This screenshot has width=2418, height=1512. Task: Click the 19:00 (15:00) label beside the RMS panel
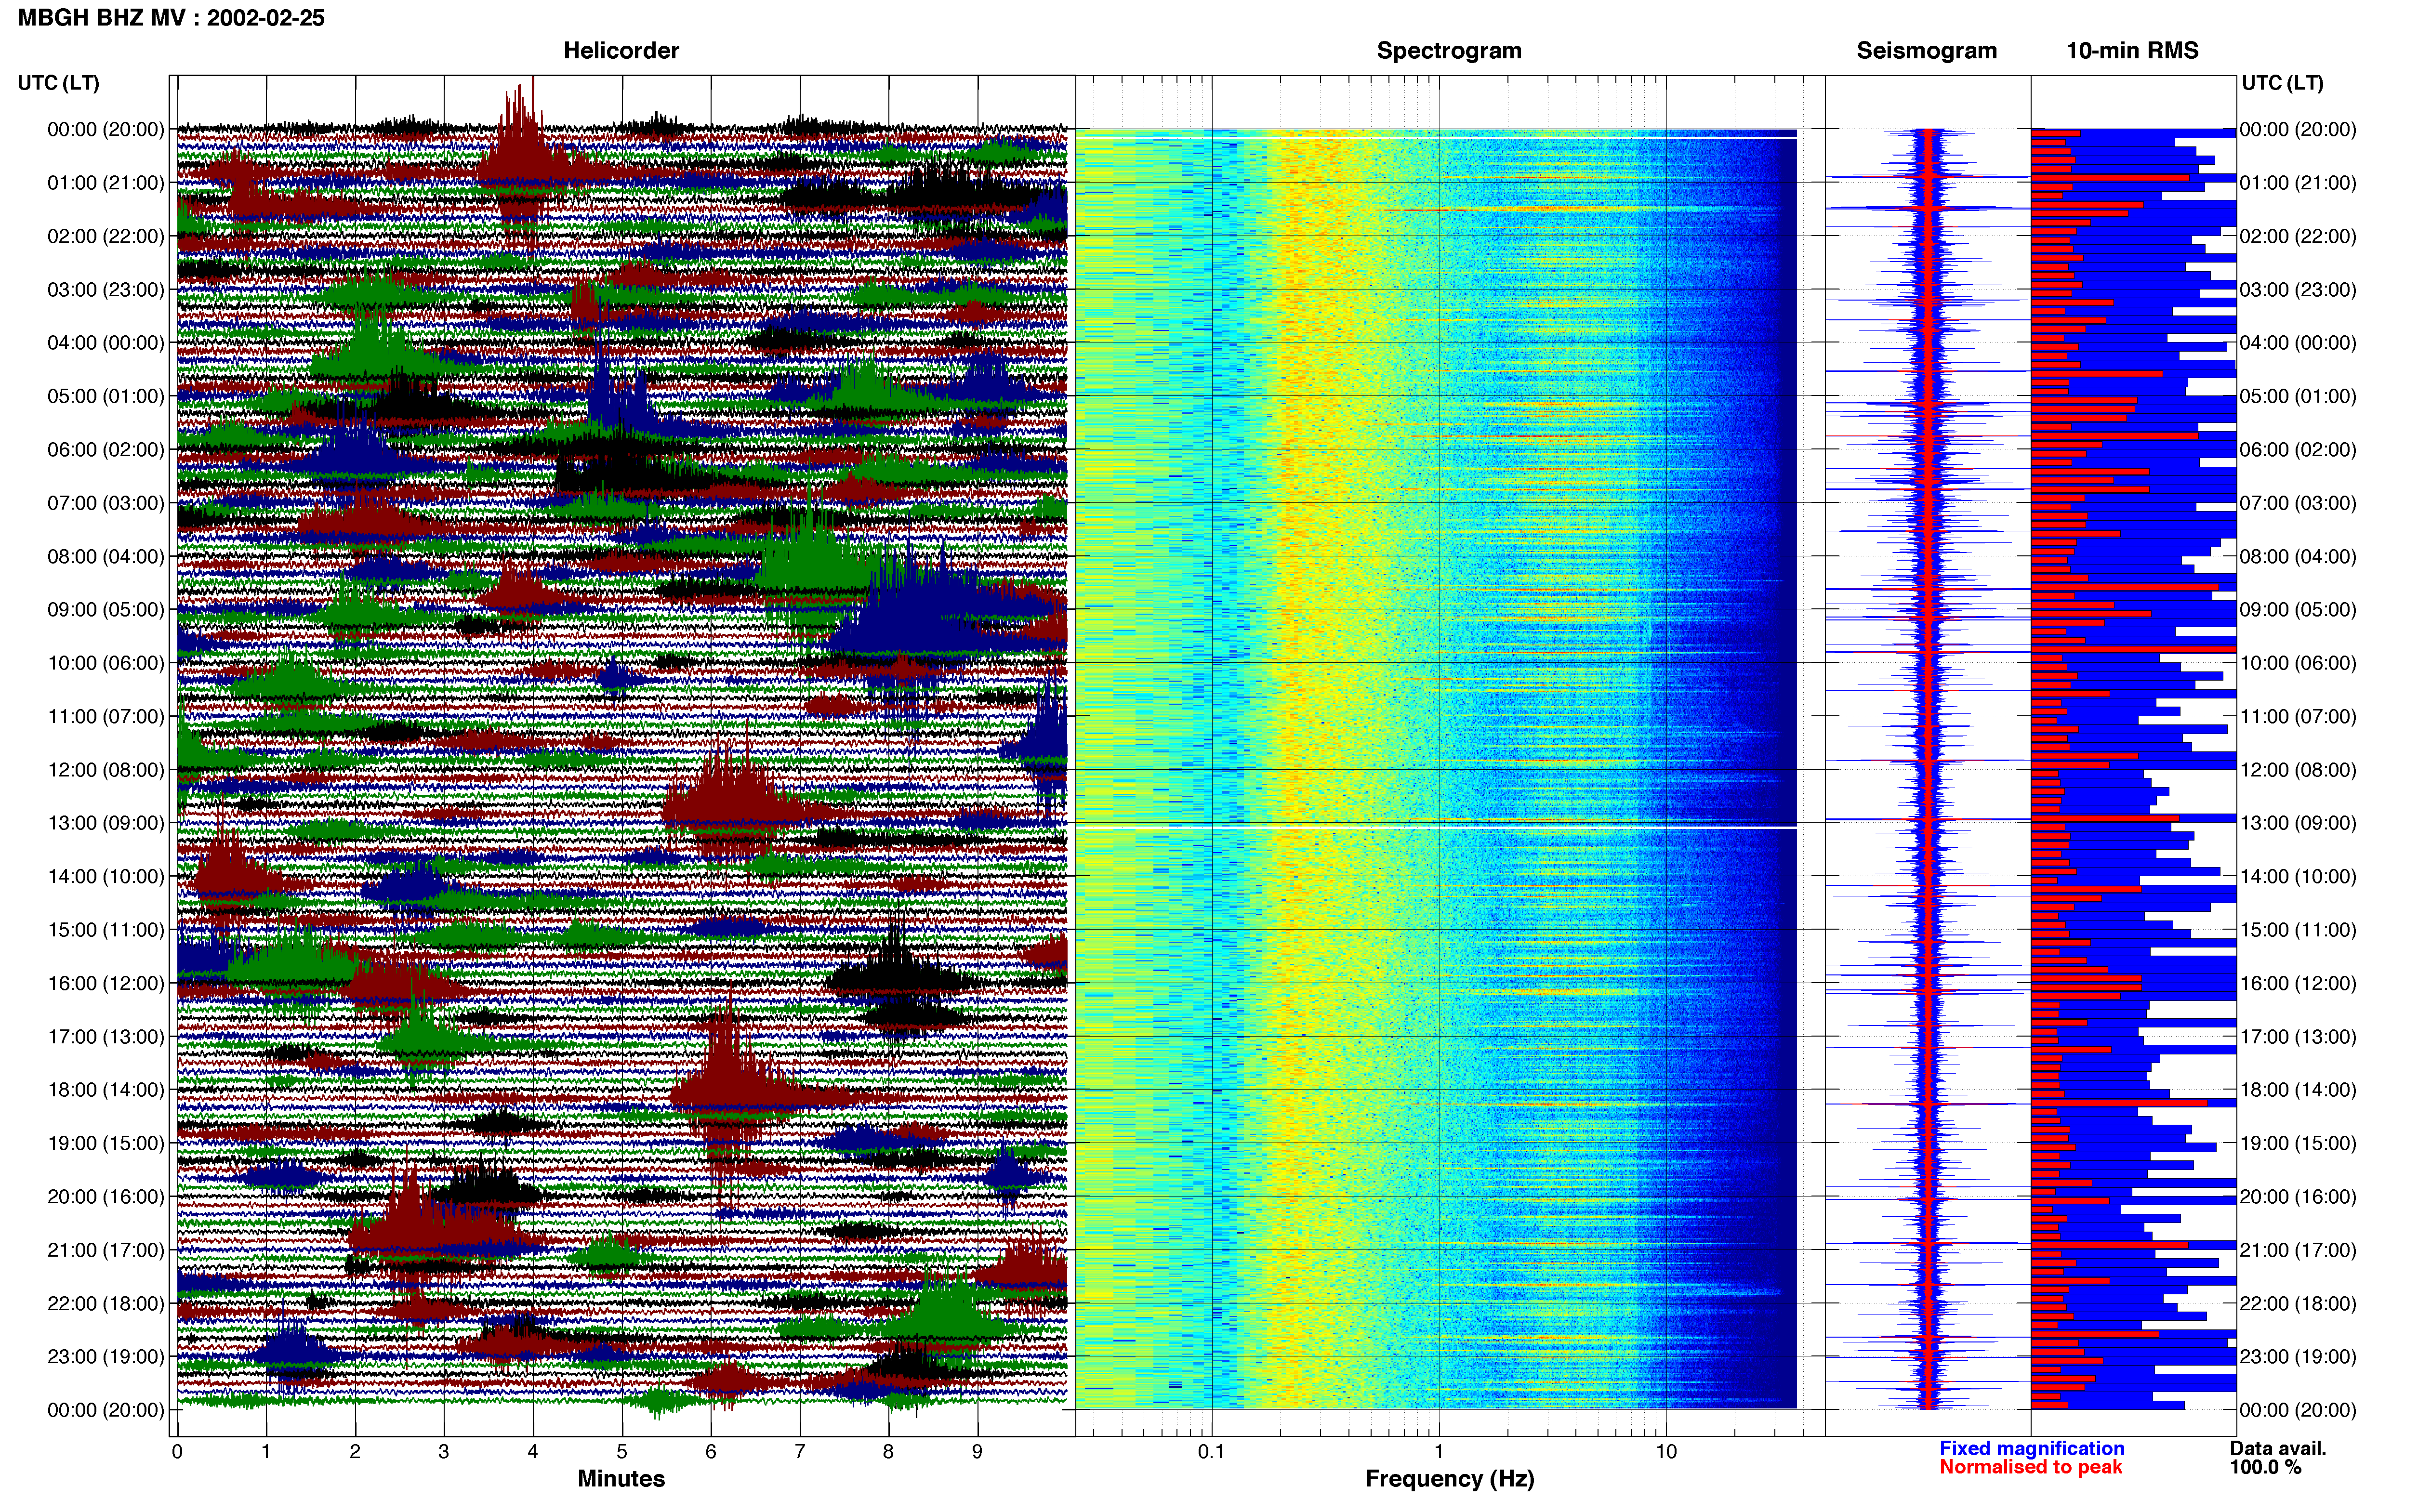[2298, 1143]
